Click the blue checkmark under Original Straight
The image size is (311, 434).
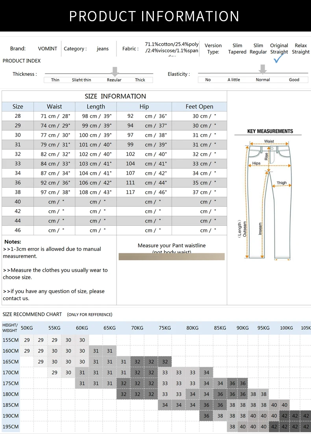(278, 58)
